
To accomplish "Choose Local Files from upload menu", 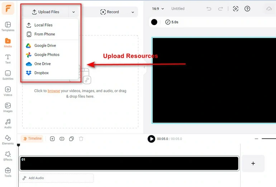I will coord(50,25).
